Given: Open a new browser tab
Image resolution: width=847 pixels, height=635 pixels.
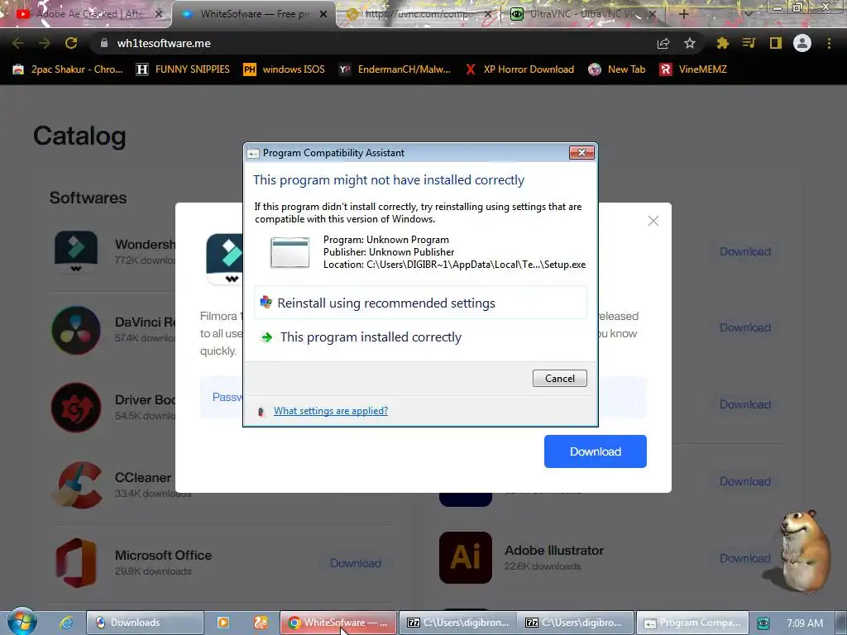Looking at the screenshot, I should click(x=683, y=14).
